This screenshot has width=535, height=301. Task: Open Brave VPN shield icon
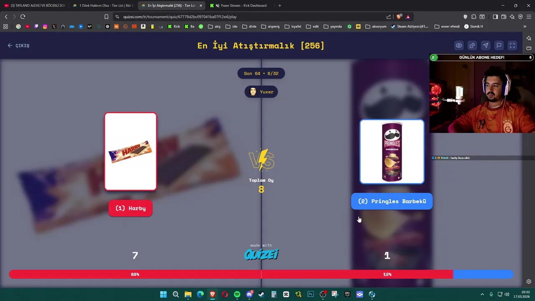(520, 17)
